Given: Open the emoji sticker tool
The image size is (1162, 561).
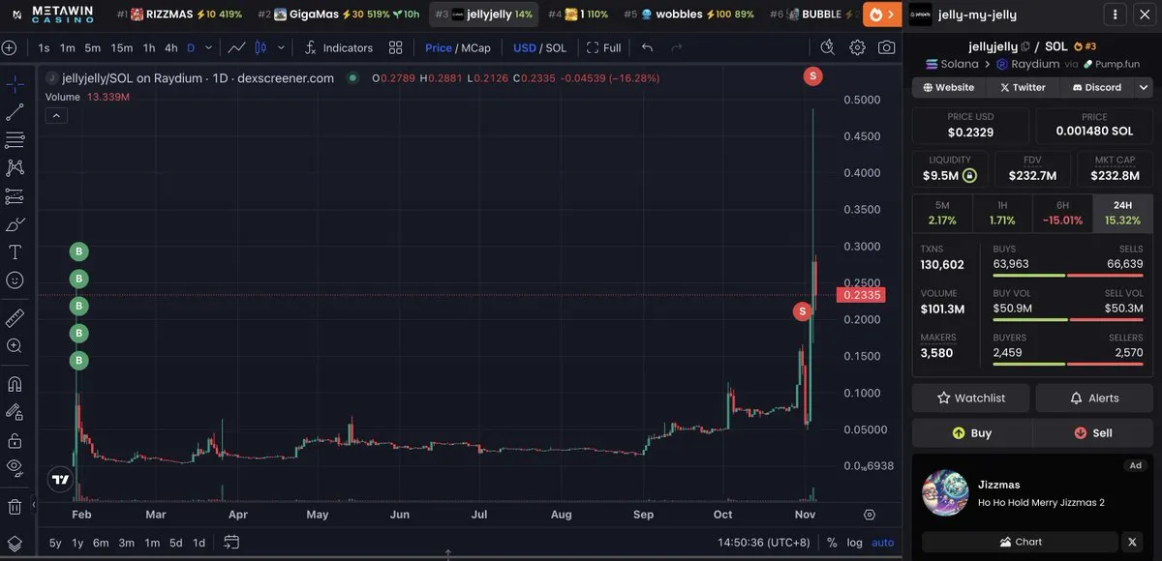Looking at the screenshot, I should click(x=15, y=280).
